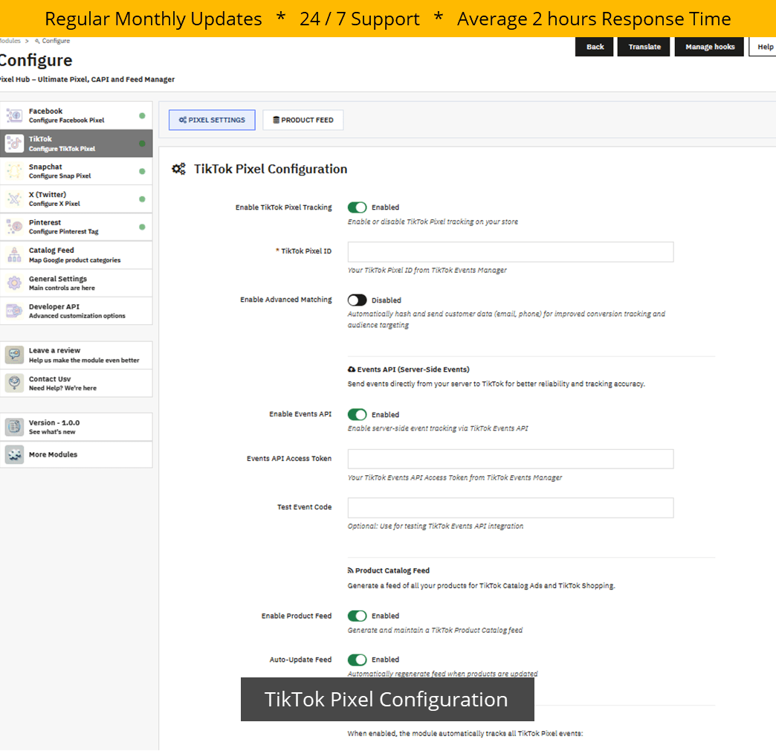The height and width of the screenshot is (751, 776).
Task: Click the Help button
Action: click(763, 47)
